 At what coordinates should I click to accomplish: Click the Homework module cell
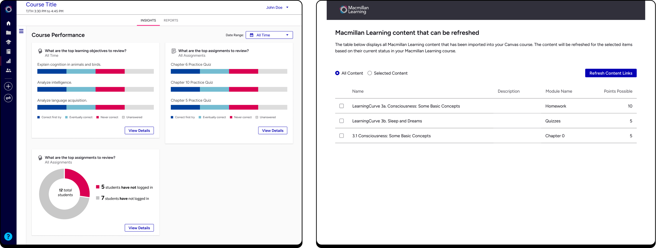556,106
